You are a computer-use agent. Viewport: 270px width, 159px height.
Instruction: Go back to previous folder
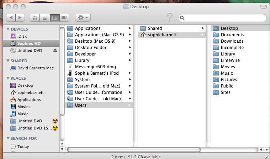11,17
